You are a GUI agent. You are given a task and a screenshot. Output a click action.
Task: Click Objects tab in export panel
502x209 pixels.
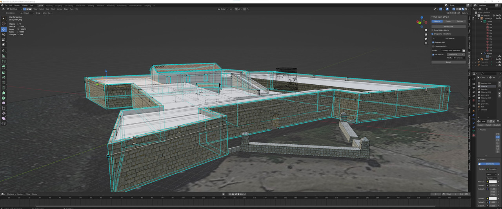pos(437,21)
